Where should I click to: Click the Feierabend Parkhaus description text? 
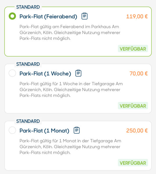pyautogui.click(x=70, y=32)
